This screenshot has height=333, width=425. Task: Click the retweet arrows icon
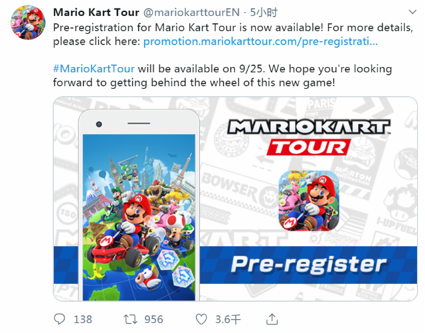tap(130, 320)
